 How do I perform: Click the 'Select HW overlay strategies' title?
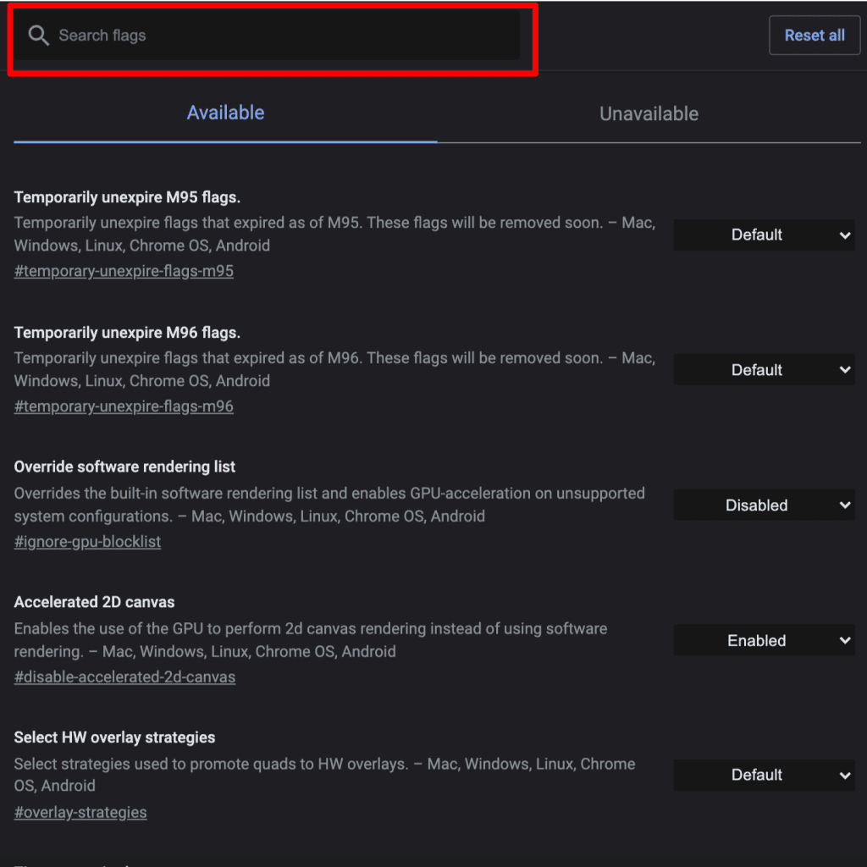114,737
